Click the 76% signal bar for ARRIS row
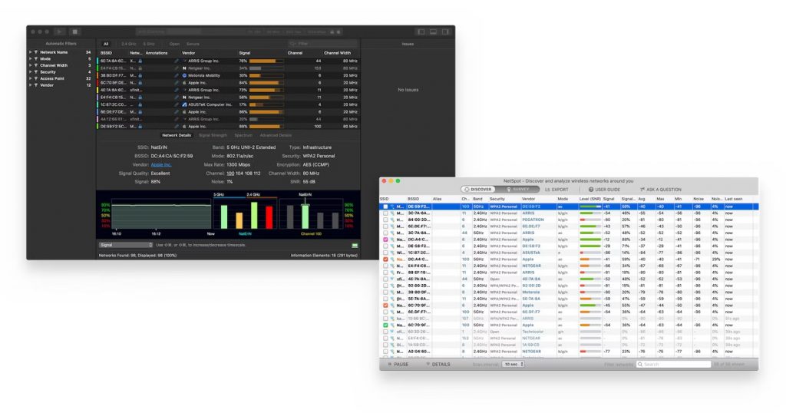 (x=266, y=61)
